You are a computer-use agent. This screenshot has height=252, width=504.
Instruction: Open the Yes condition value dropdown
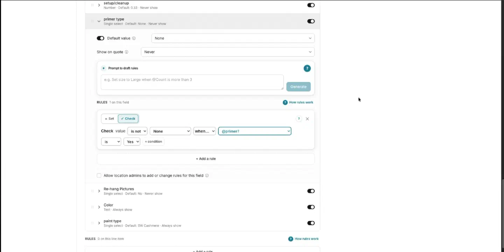(x=132, y=142)
